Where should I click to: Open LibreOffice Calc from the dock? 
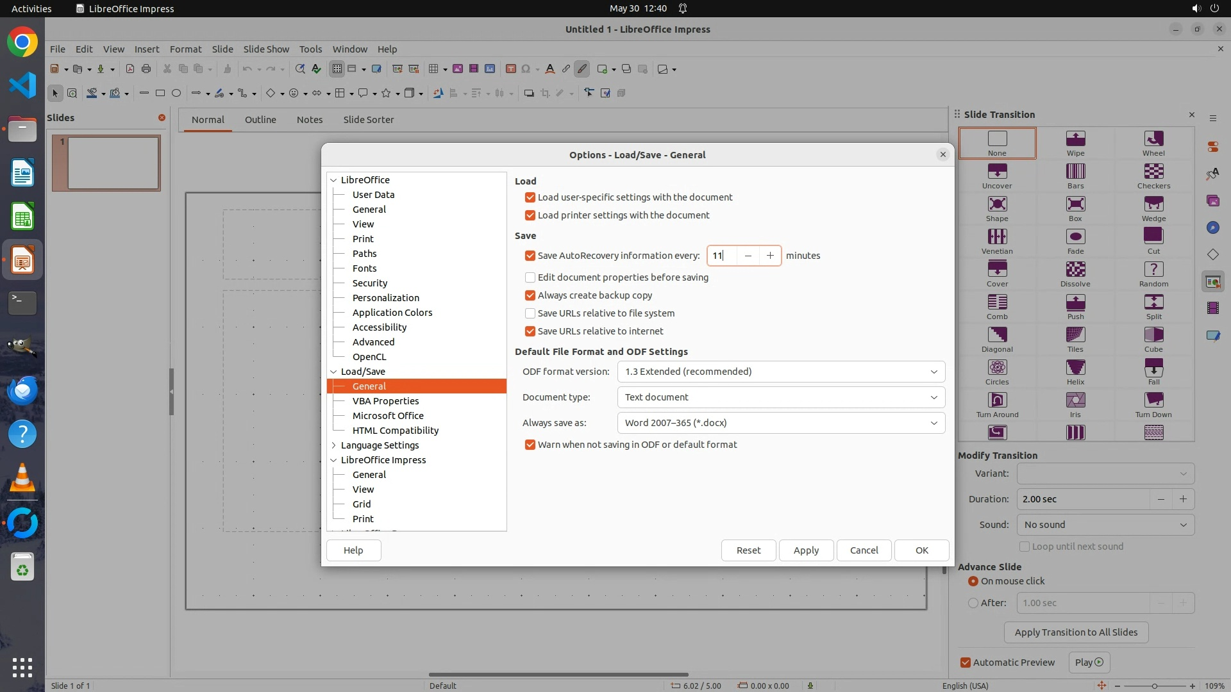coord(22,217)
